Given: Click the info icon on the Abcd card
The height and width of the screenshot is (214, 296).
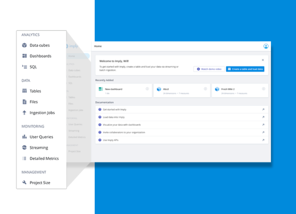Looking at the screenshot, I should click(x=205, y=89).
